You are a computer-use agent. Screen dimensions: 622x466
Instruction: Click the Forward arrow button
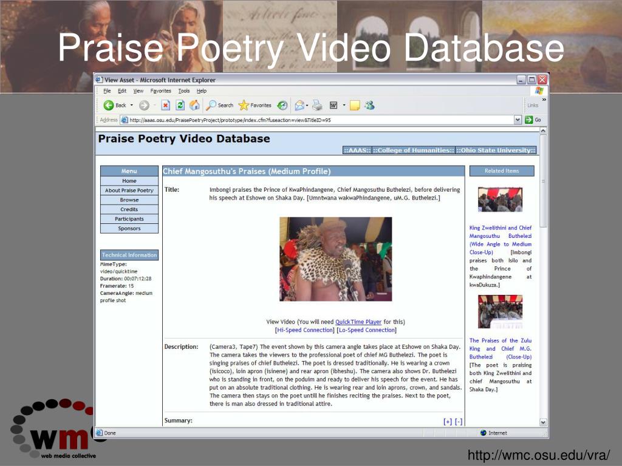pyautogui.click(x=144, y=106)
